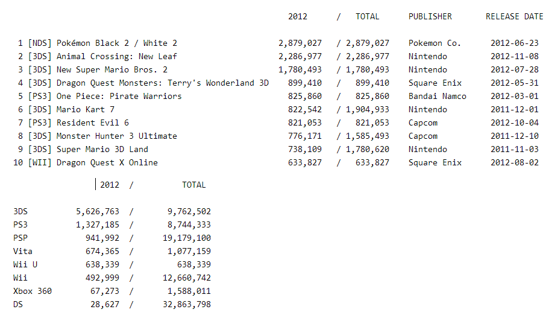549x315 pixels.
Task: Select Monster Hunter 3 Ultimate text
Action: [x=117, y=136]
